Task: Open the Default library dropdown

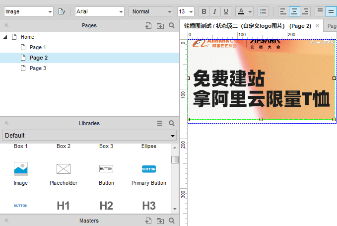Action: (89, 136)
